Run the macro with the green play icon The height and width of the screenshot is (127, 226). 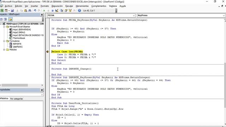click(44, 11)
